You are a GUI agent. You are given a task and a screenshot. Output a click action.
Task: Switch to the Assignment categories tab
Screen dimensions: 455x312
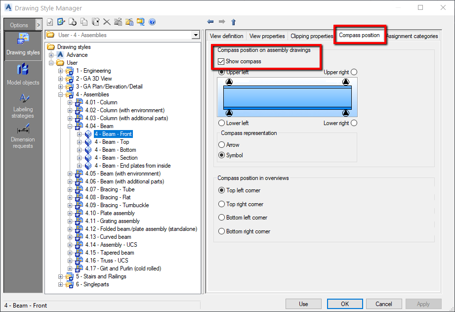(x=412, y=36)
